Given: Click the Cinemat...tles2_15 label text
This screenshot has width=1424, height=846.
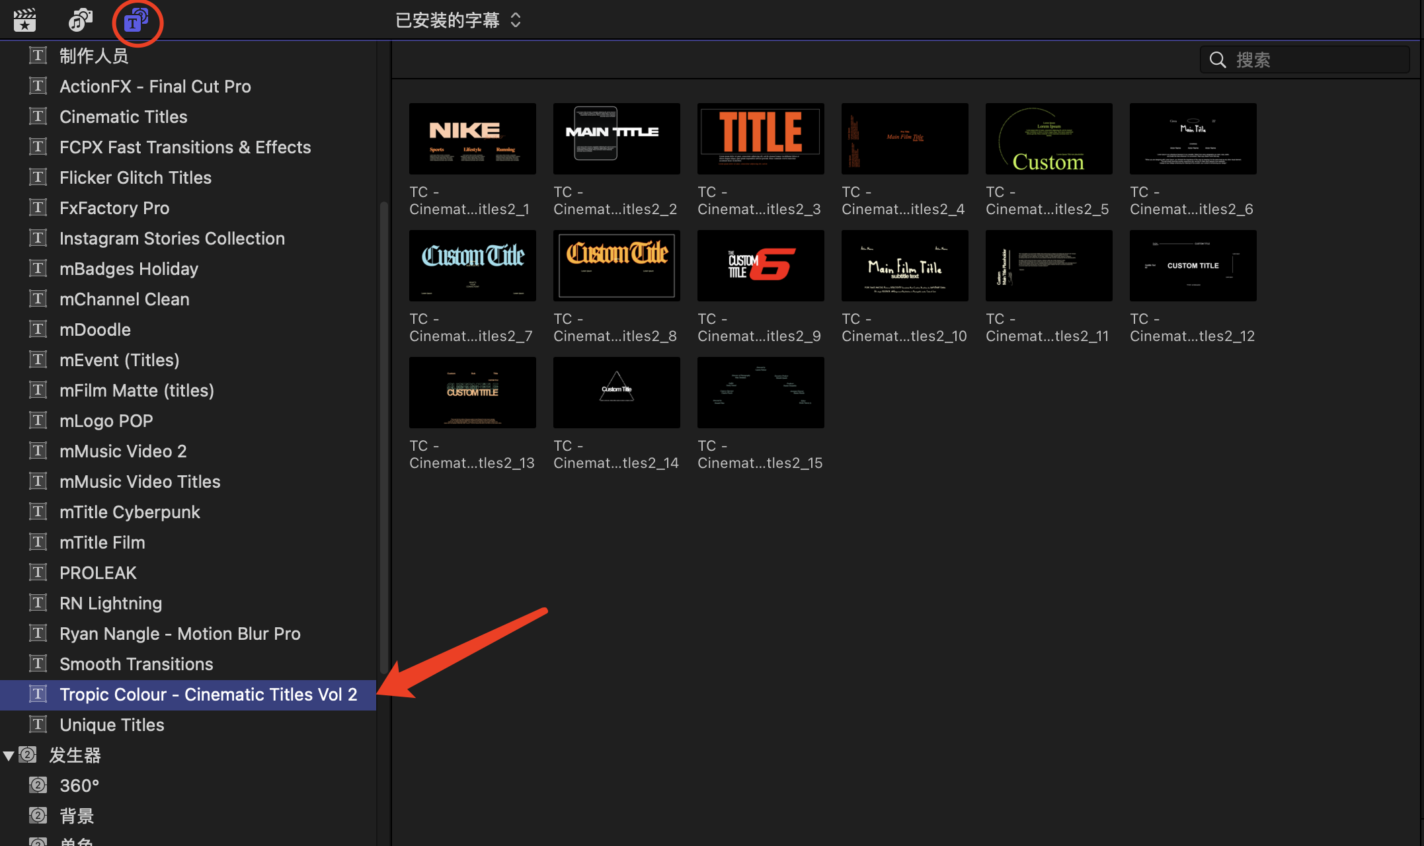Looking at the screenshot, I should point(760,463).
